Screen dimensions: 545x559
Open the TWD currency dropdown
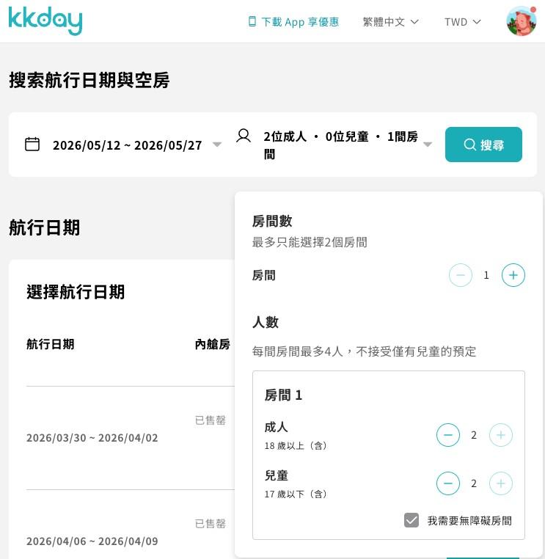[x=462, y=22]
